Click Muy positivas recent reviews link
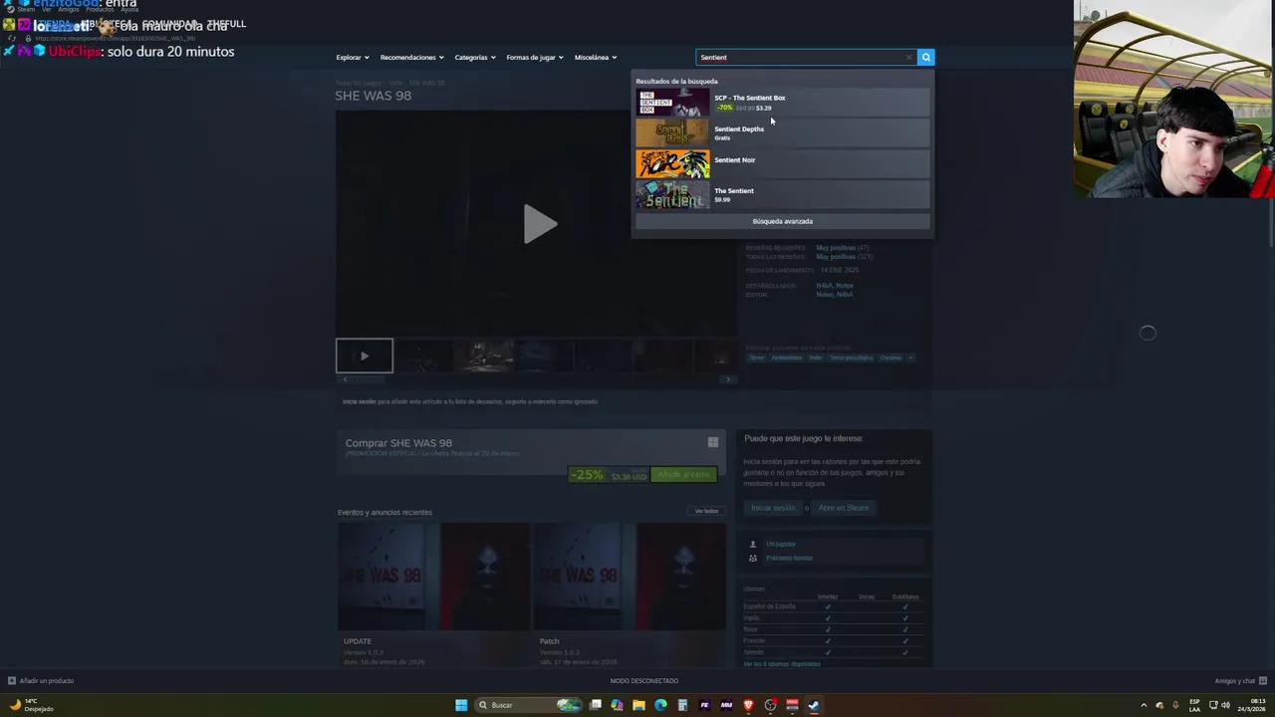1275x717 pixels. [x=836, y=247]
